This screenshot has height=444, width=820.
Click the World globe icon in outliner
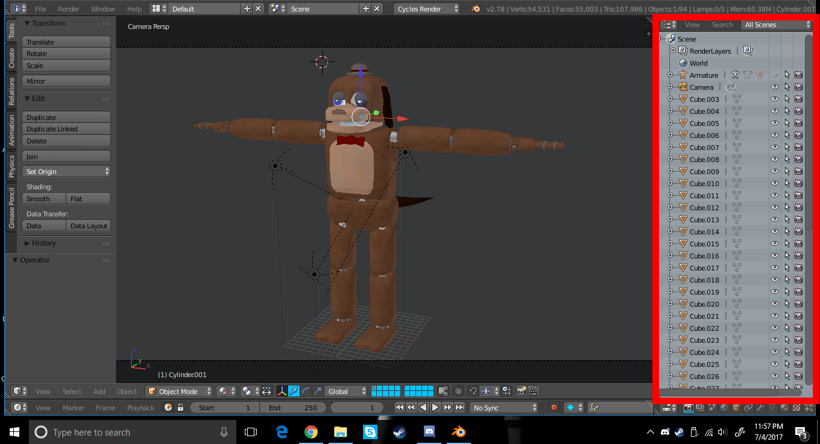coord(683,63)
